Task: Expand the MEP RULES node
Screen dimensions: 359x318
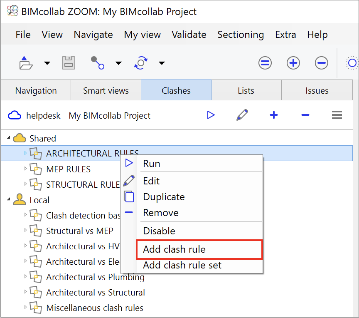Action: [25, 169]
